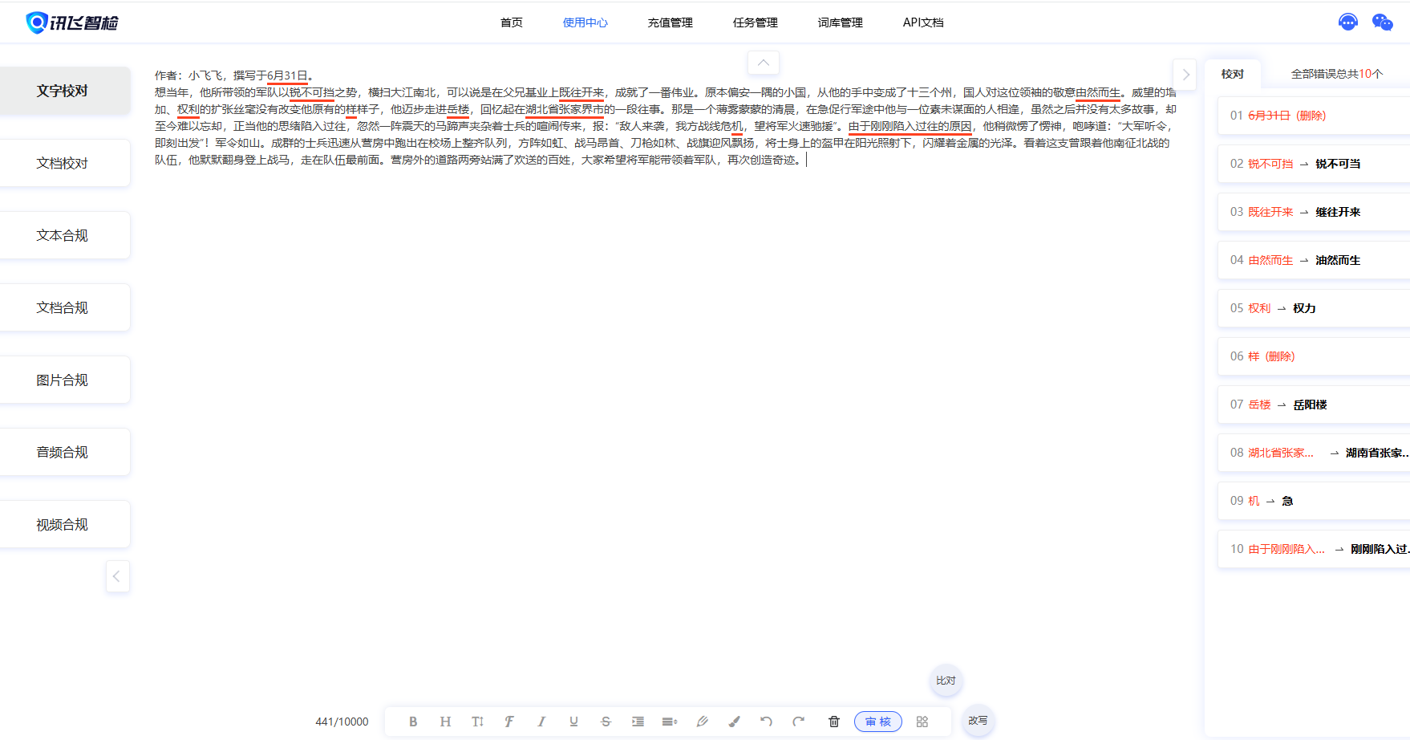Select error 03 既往开来 → 继往开来
The width and height of the screenshot is (1410, 740).
pos(1314,212)
